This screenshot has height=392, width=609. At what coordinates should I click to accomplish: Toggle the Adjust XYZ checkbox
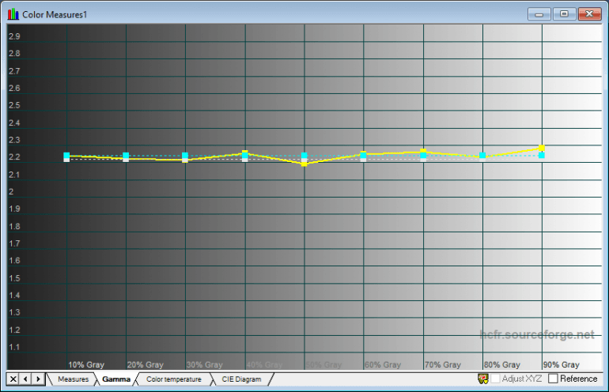[495, 379]
